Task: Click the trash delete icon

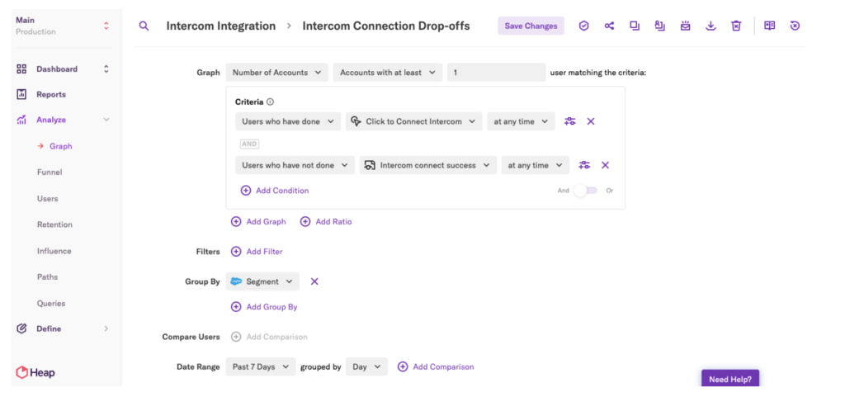Action: [x=736, y=26]
